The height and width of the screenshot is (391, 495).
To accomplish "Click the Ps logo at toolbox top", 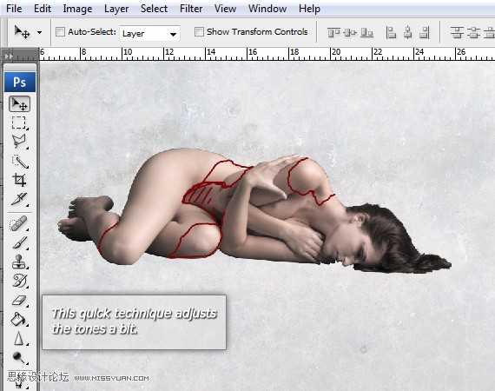I will click(20, 83).
